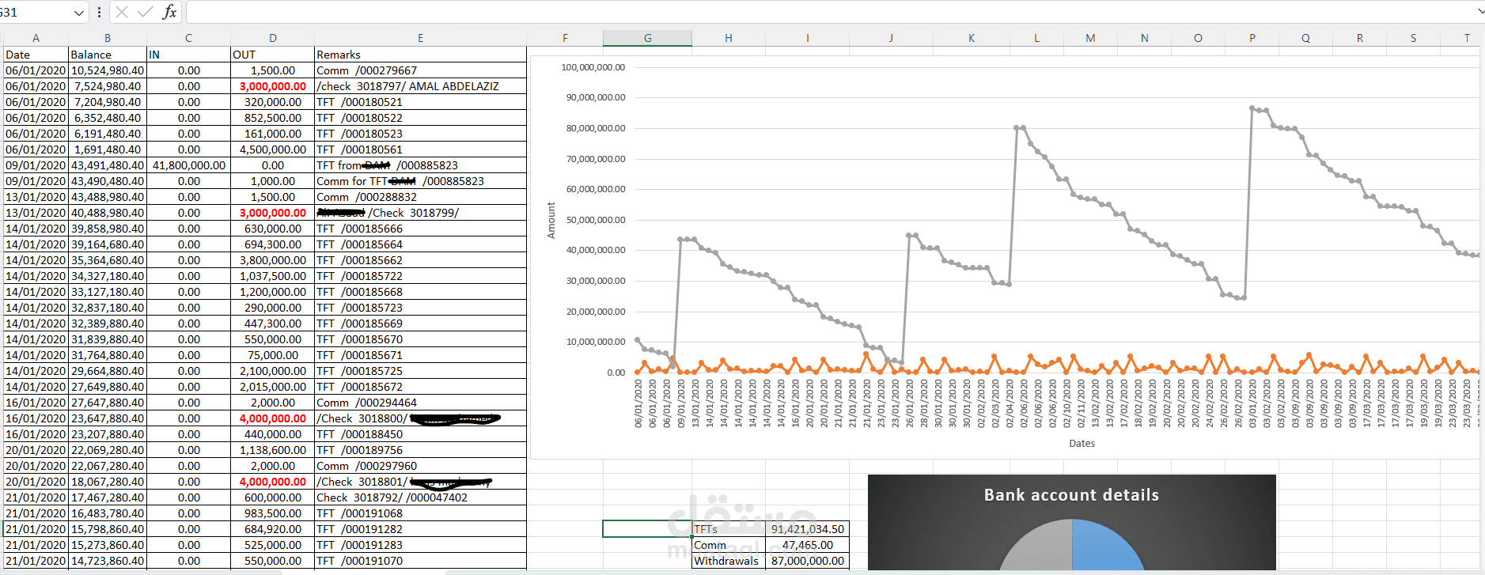Select column D header
1485x575 pixels.
pyautogui.click(x=272, y=38)
